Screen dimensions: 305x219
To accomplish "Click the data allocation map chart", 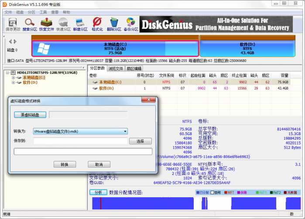I will coord(196,203).
